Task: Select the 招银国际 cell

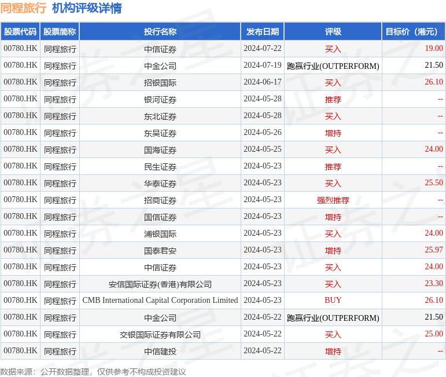Action: pos(160,83)
